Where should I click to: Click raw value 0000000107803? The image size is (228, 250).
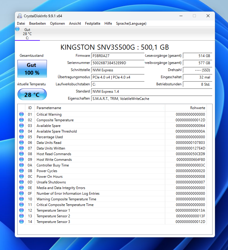(x=190, y=142)
